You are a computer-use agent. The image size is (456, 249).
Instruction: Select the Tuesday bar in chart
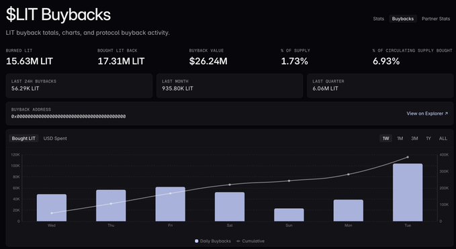click(408, 193)
